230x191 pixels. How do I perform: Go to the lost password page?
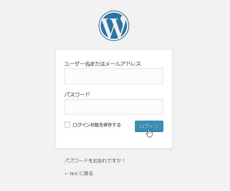(95, 160)
